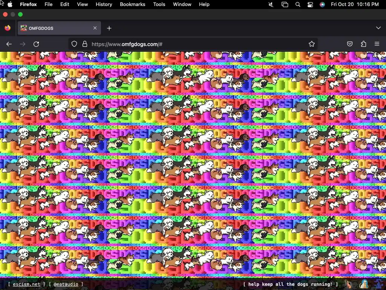The width and height of the screenshot is (386, 290).
Task: Follow the escism.net link
Action: [x=26, y=284]
